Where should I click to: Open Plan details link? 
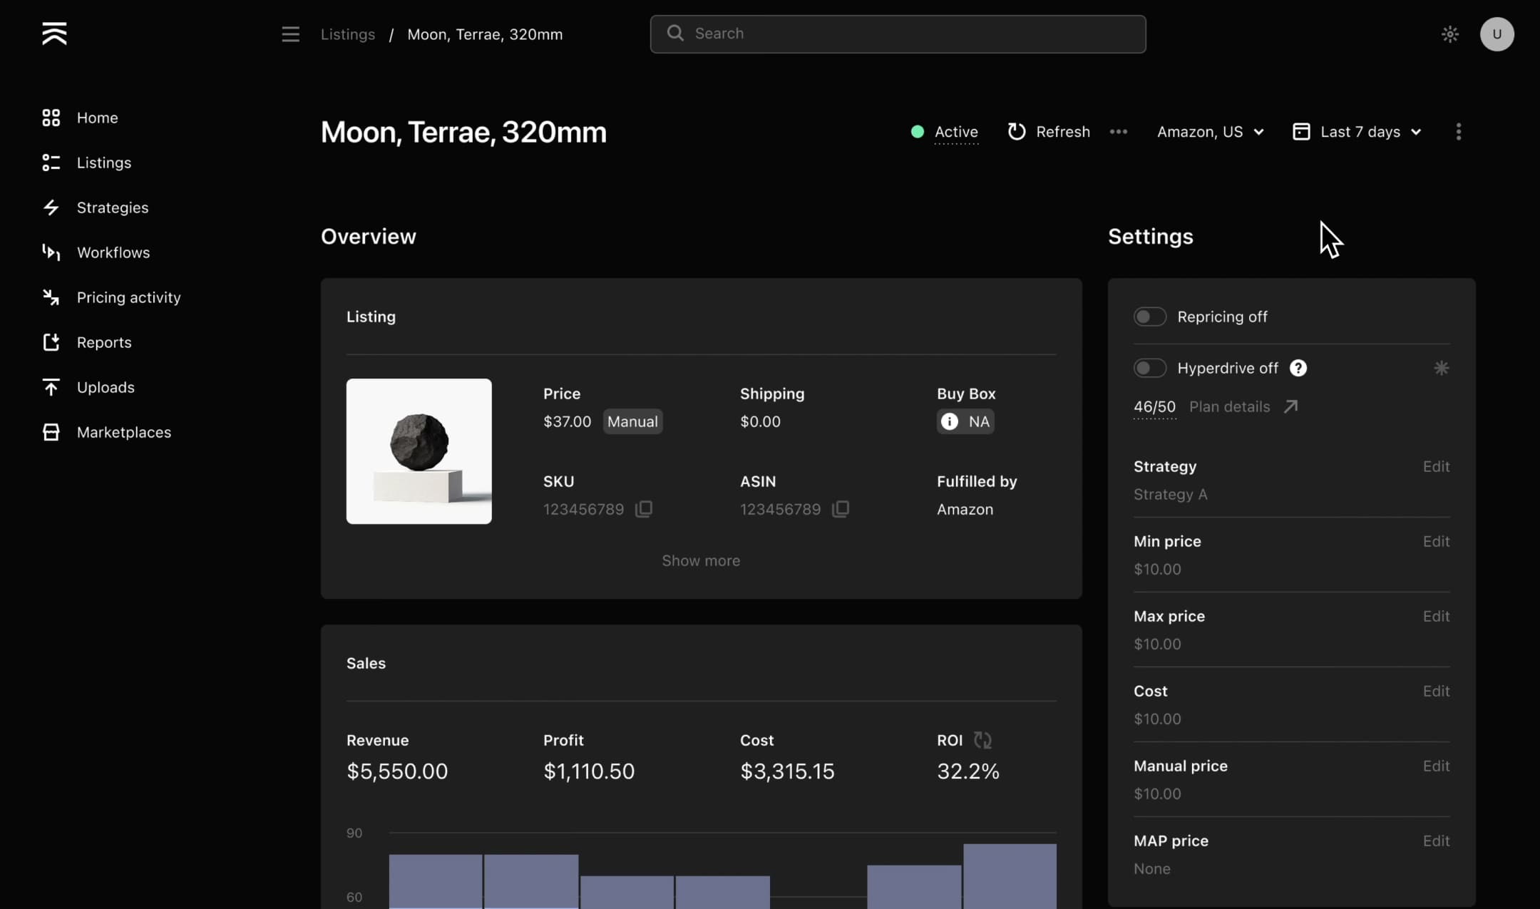(1229, 406)
